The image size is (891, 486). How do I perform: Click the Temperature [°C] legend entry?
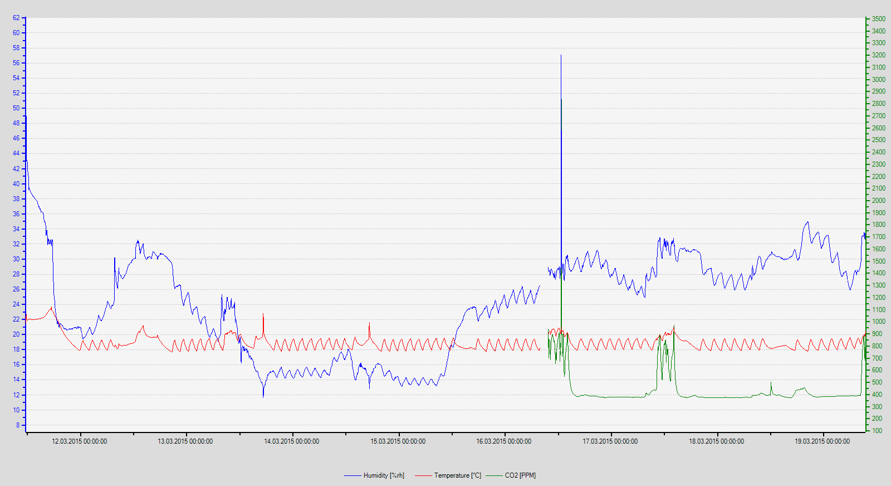(448, 475)
